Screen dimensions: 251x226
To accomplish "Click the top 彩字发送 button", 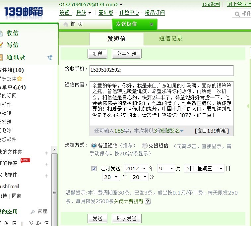I will pyautogui.click(x=126, y=54).
